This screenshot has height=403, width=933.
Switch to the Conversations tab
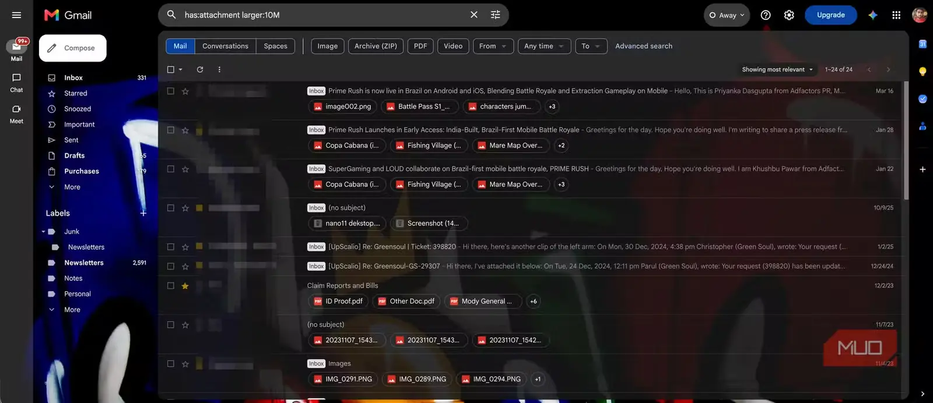[x=225, y=46]
